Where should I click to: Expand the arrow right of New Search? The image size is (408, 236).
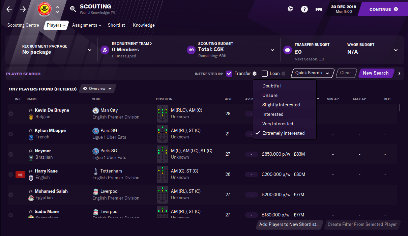399,73
